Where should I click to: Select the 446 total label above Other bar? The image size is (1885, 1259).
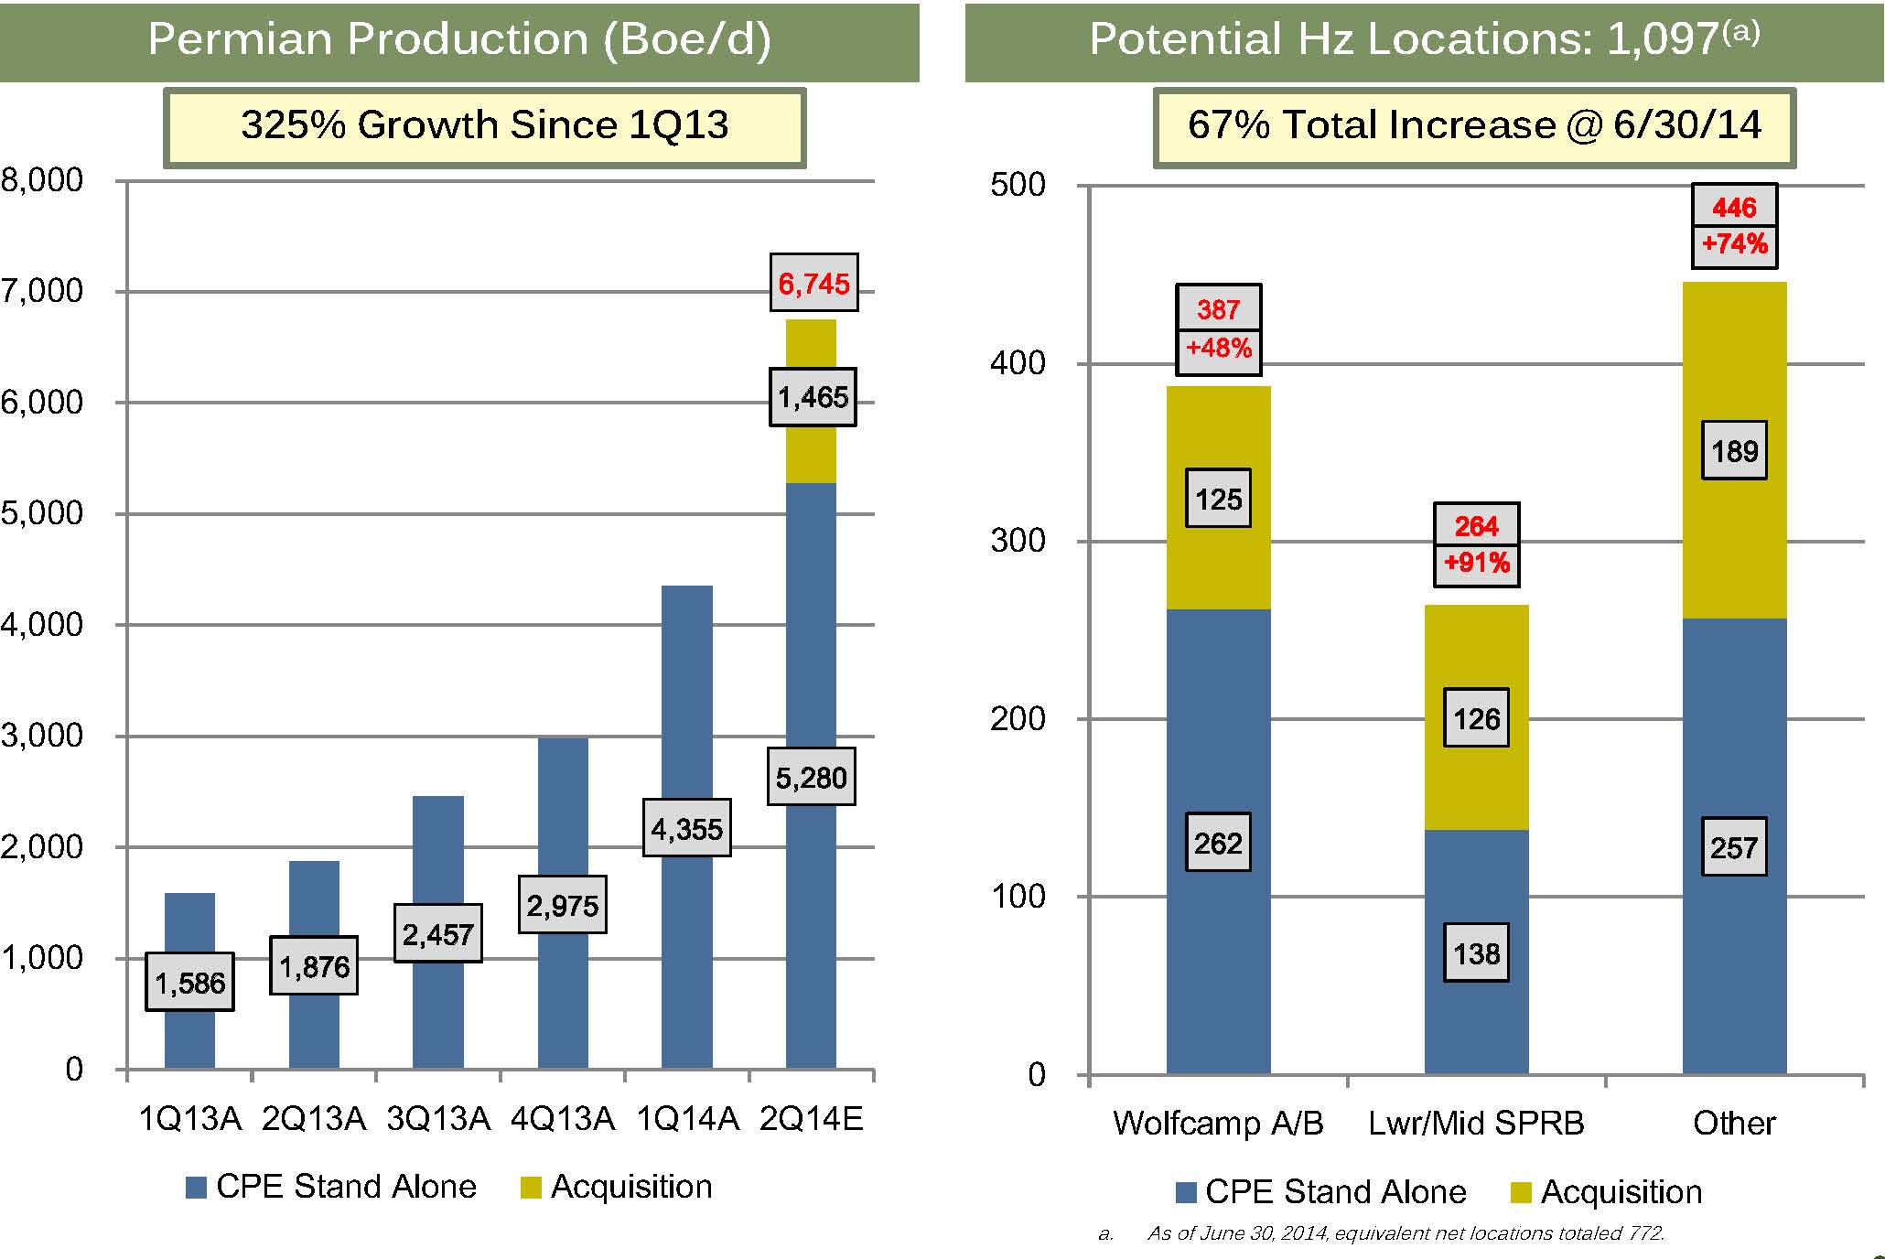click(1734, 208)
